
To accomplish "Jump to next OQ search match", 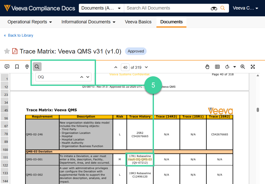I will point(88,77).
